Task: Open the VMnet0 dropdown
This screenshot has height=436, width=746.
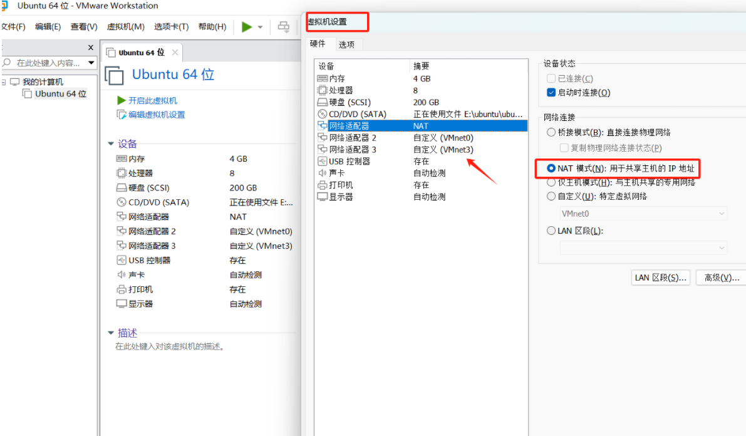Action: pyautogui.click(x=643, y=213)
